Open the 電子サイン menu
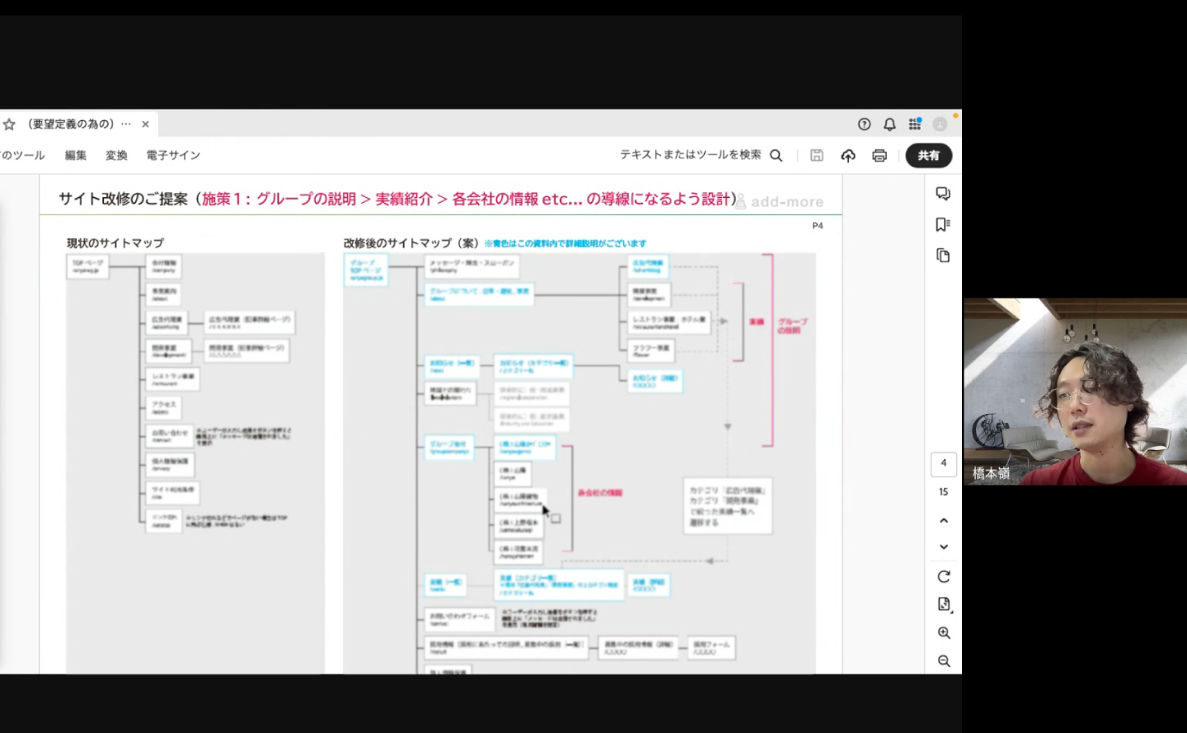The height and width of the screenshot is (733, 1187). point(173,155)
